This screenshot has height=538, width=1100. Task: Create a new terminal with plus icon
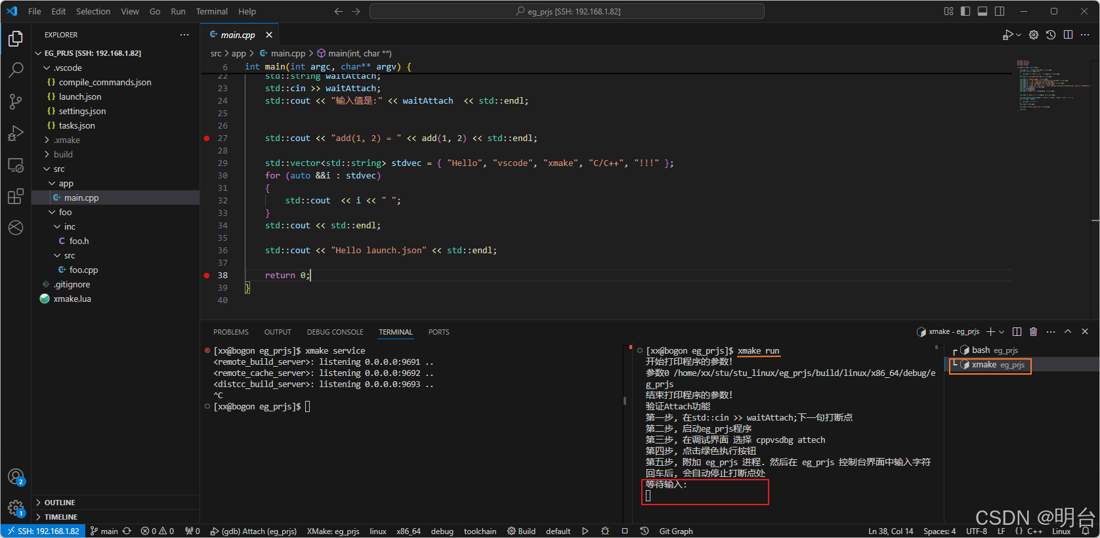click(x=991, y=332)
